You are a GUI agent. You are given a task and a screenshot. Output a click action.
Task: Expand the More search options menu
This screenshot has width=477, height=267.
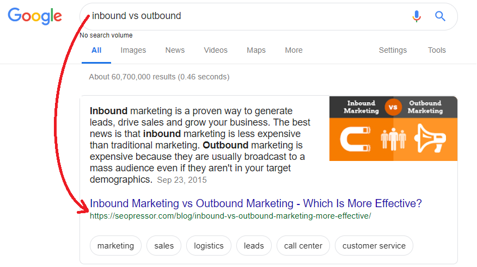(x=293, y=50)
